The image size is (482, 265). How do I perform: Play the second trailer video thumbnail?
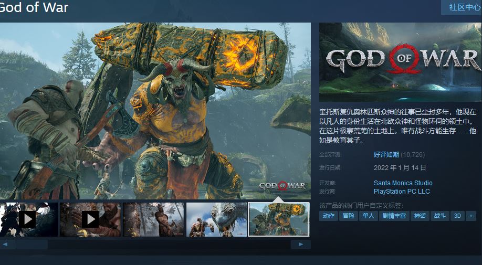click(90, 219)
